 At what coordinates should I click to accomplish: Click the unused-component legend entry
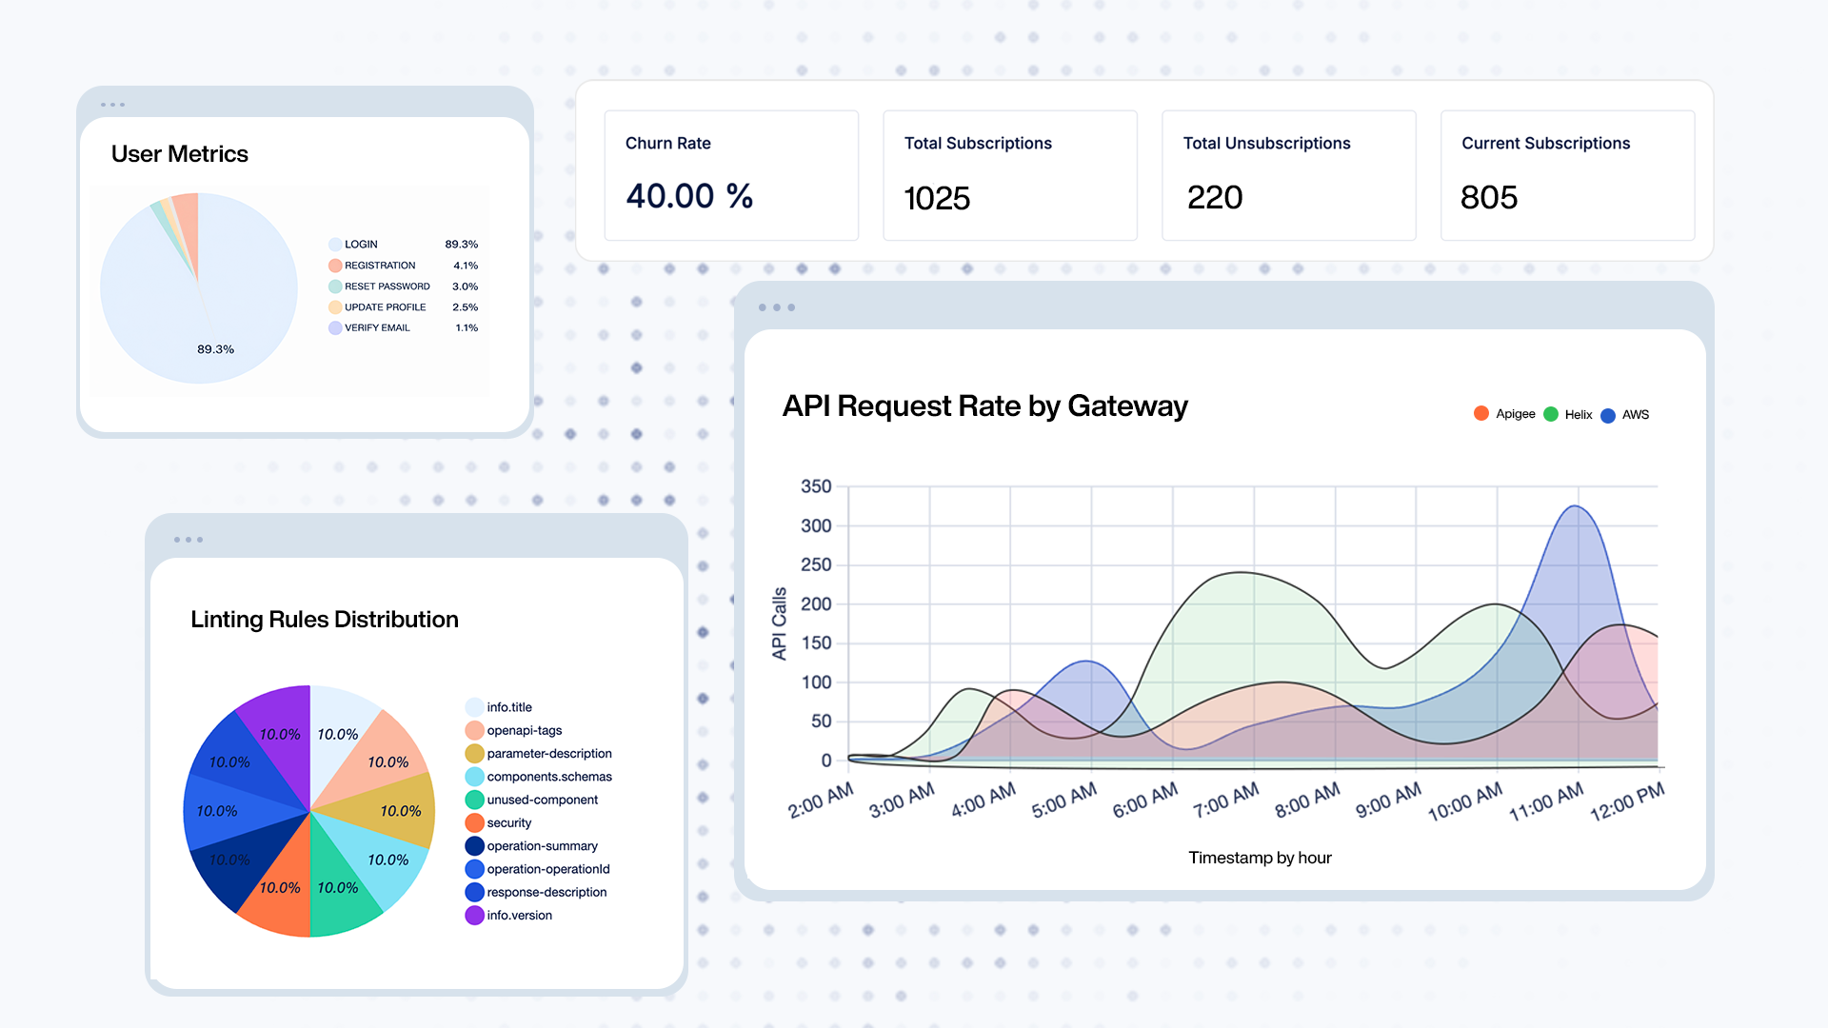pos(542,800)
